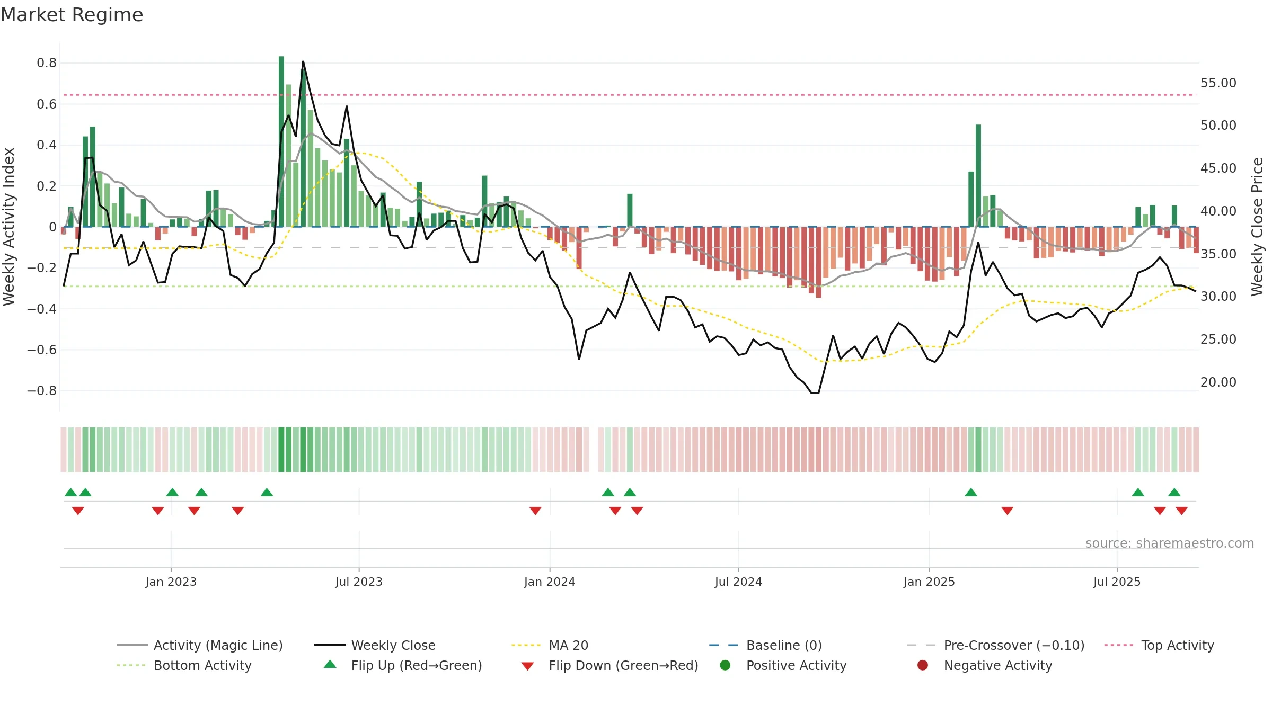The height and width of the screenshot is (715, 1272).
Task: Click the 'Market Regime' chart title
Action: click(x=72, y=15)
